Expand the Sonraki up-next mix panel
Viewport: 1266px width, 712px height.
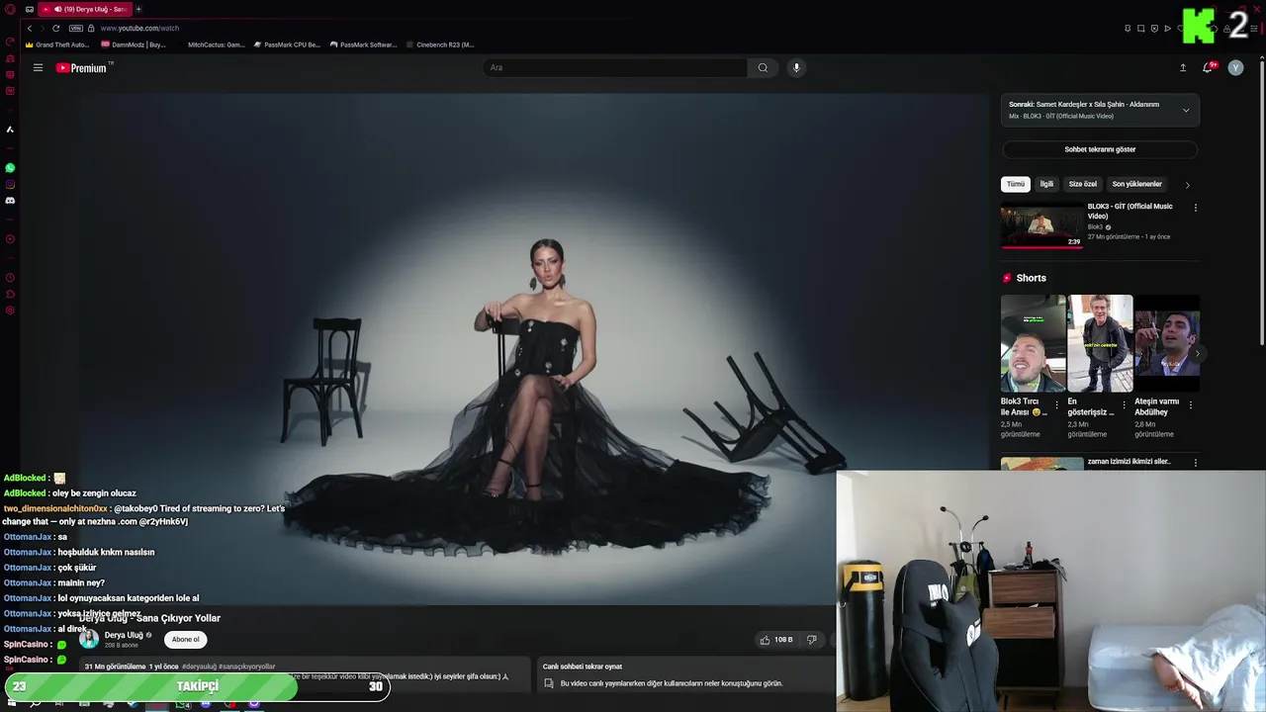pyautogui.click(x=1186, y=110)
